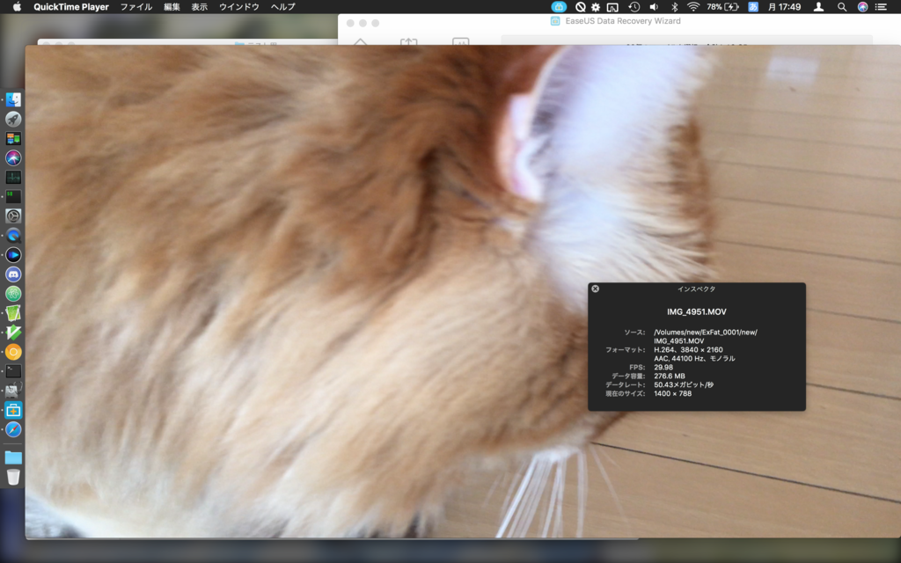Click the FPS value 29.98
Image resolution: width=901 pixels, height=563 pixels.
point(663,367)
